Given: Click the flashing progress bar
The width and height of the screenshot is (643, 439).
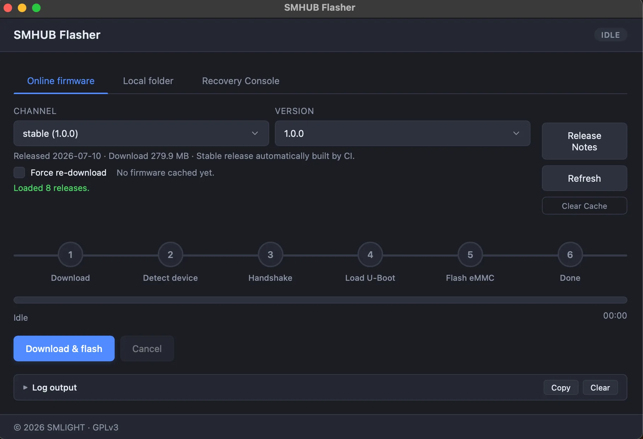Looking at the screenshot, I should pos(320,300).
